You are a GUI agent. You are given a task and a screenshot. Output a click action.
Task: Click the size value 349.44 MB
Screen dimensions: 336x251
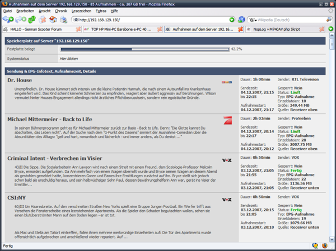(x=300, y=106)
